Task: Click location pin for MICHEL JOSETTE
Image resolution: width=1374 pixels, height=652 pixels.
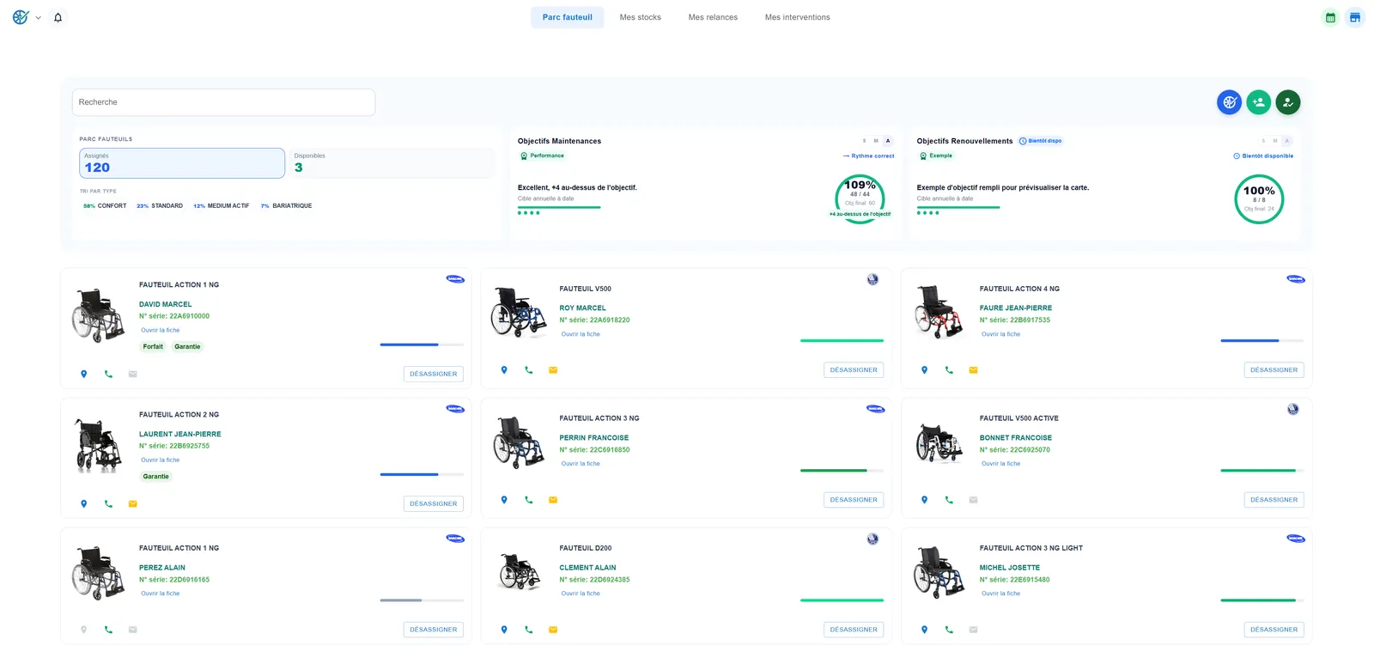Action: 924,630
